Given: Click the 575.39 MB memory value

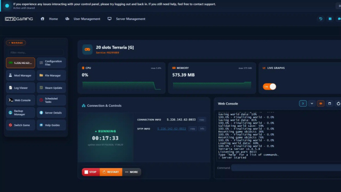Looking at the screenshot, I should coord(183,75).
